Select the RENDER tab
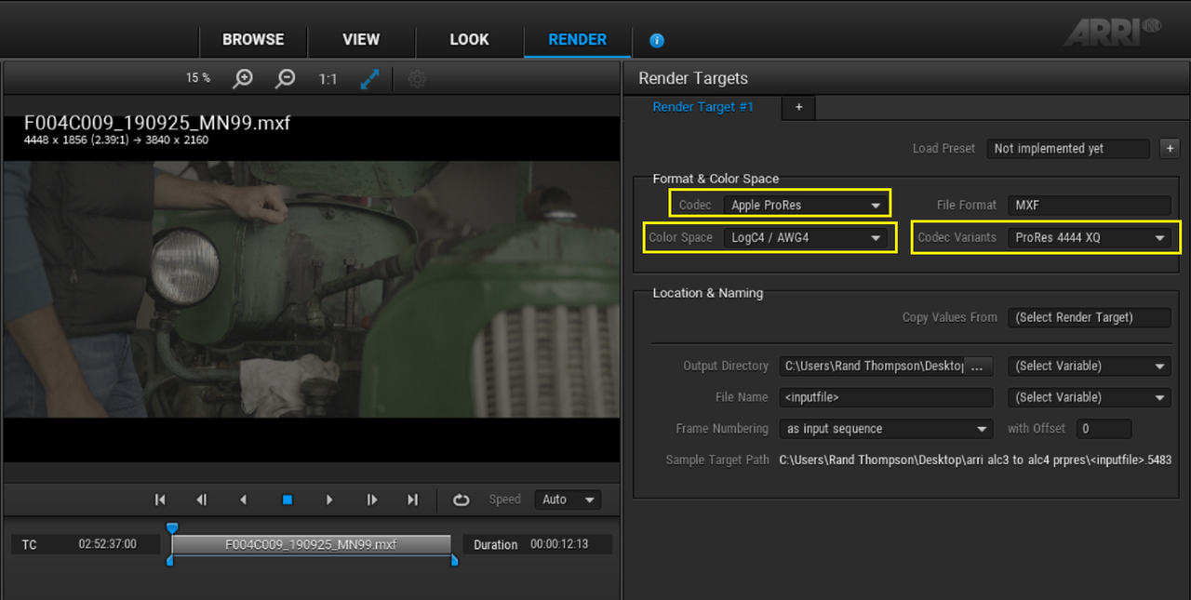 [x=578, y=39]
